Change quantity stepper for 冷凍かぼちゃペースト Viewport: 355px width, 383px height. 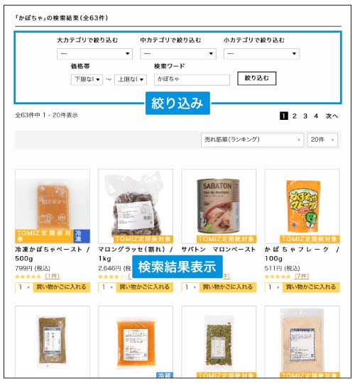(x=24, y=287)
